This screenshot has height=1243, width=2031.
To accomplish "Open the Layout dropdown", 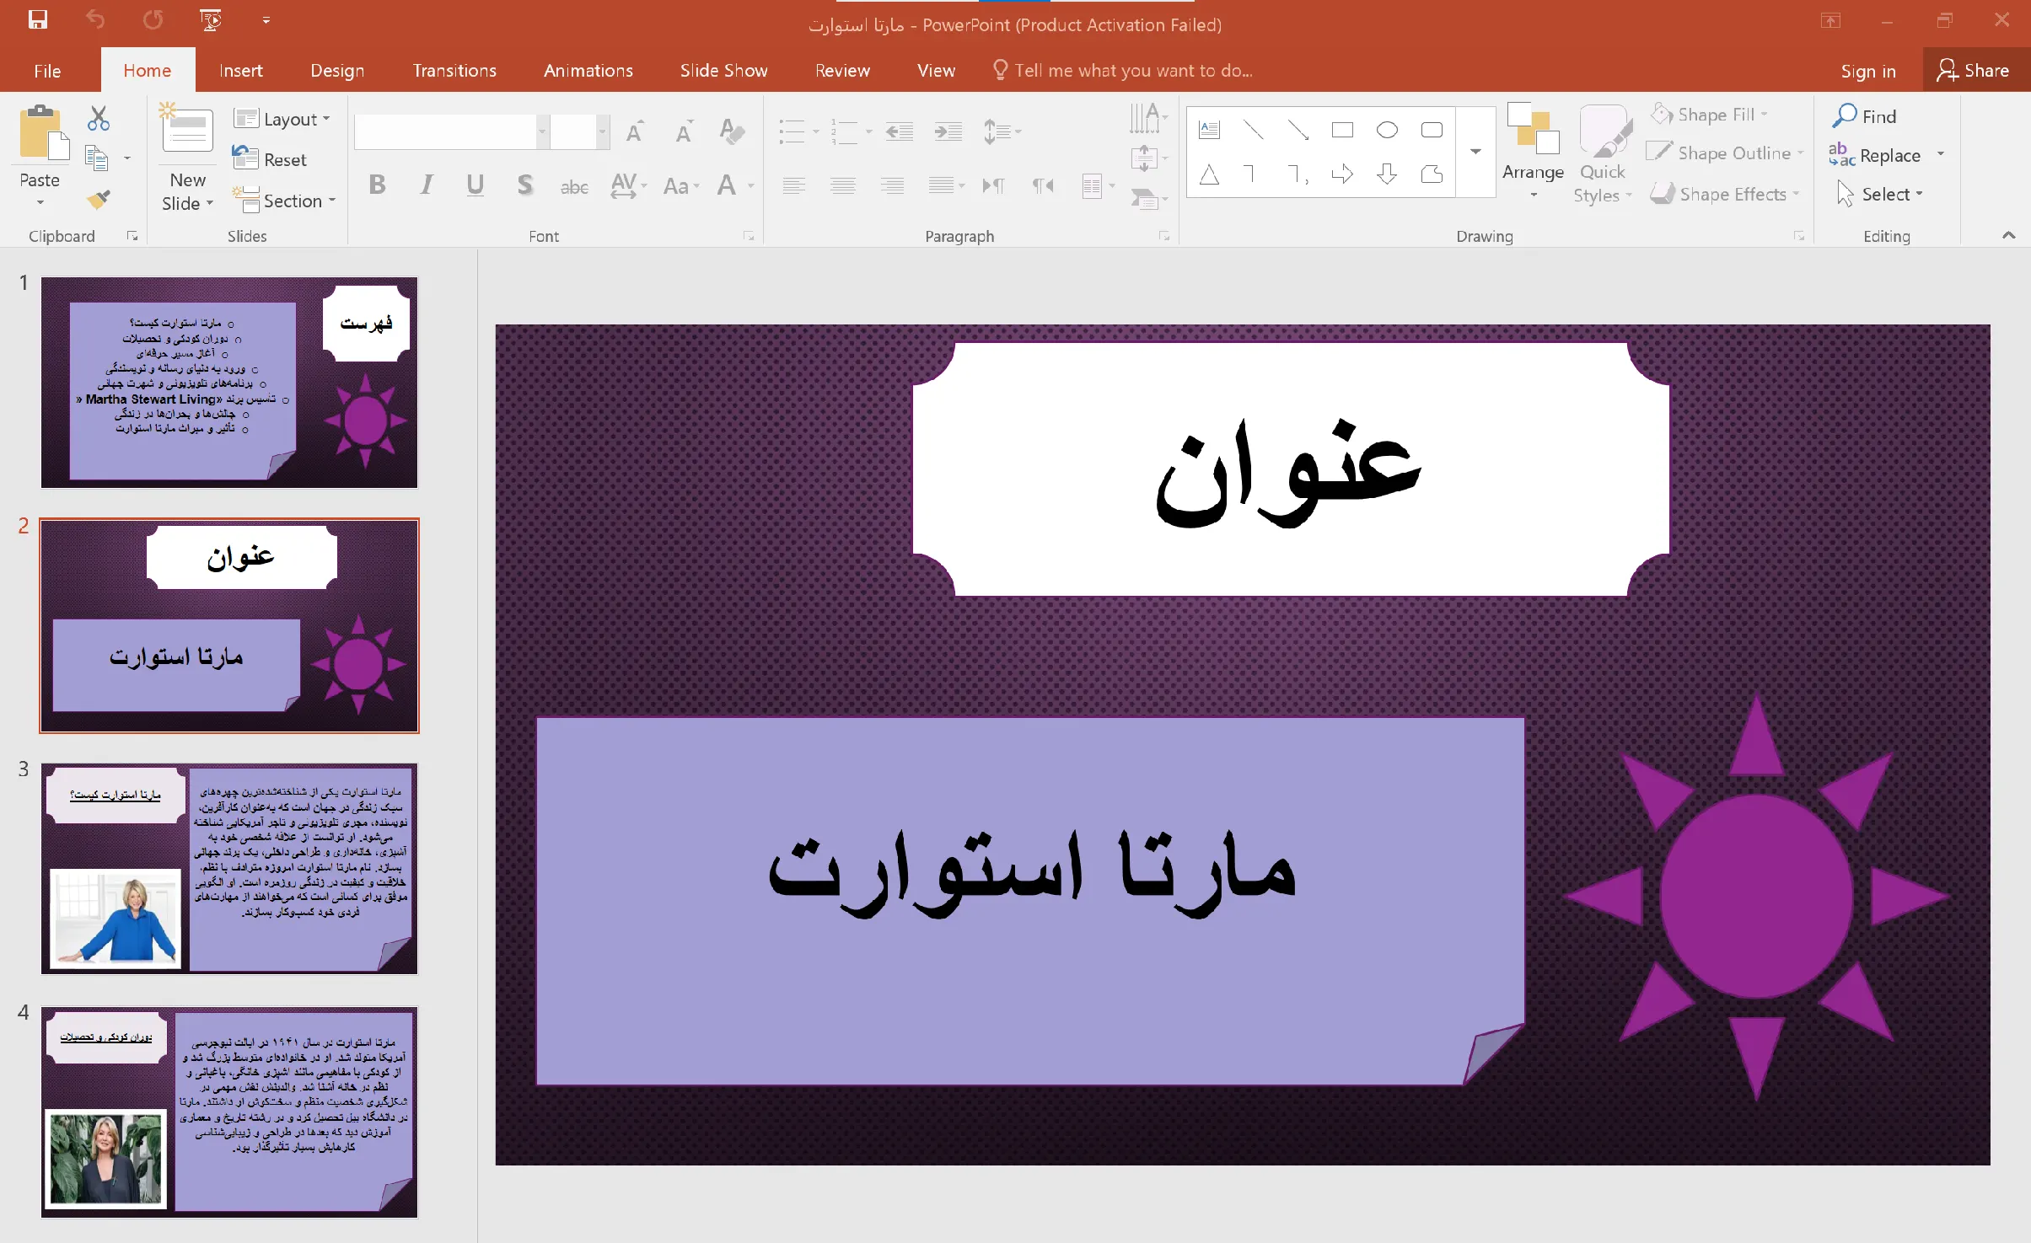I will (x=282, y=119).
